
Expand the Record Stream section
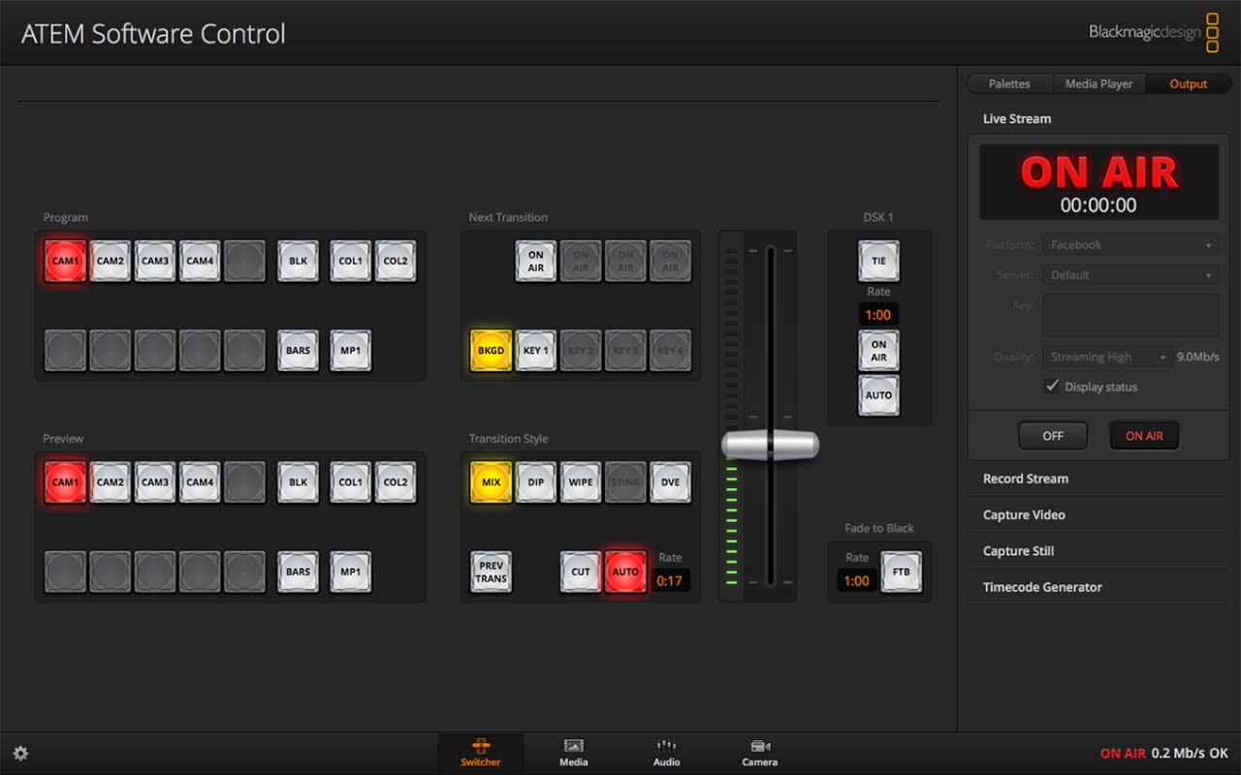tap(1025, 479)
